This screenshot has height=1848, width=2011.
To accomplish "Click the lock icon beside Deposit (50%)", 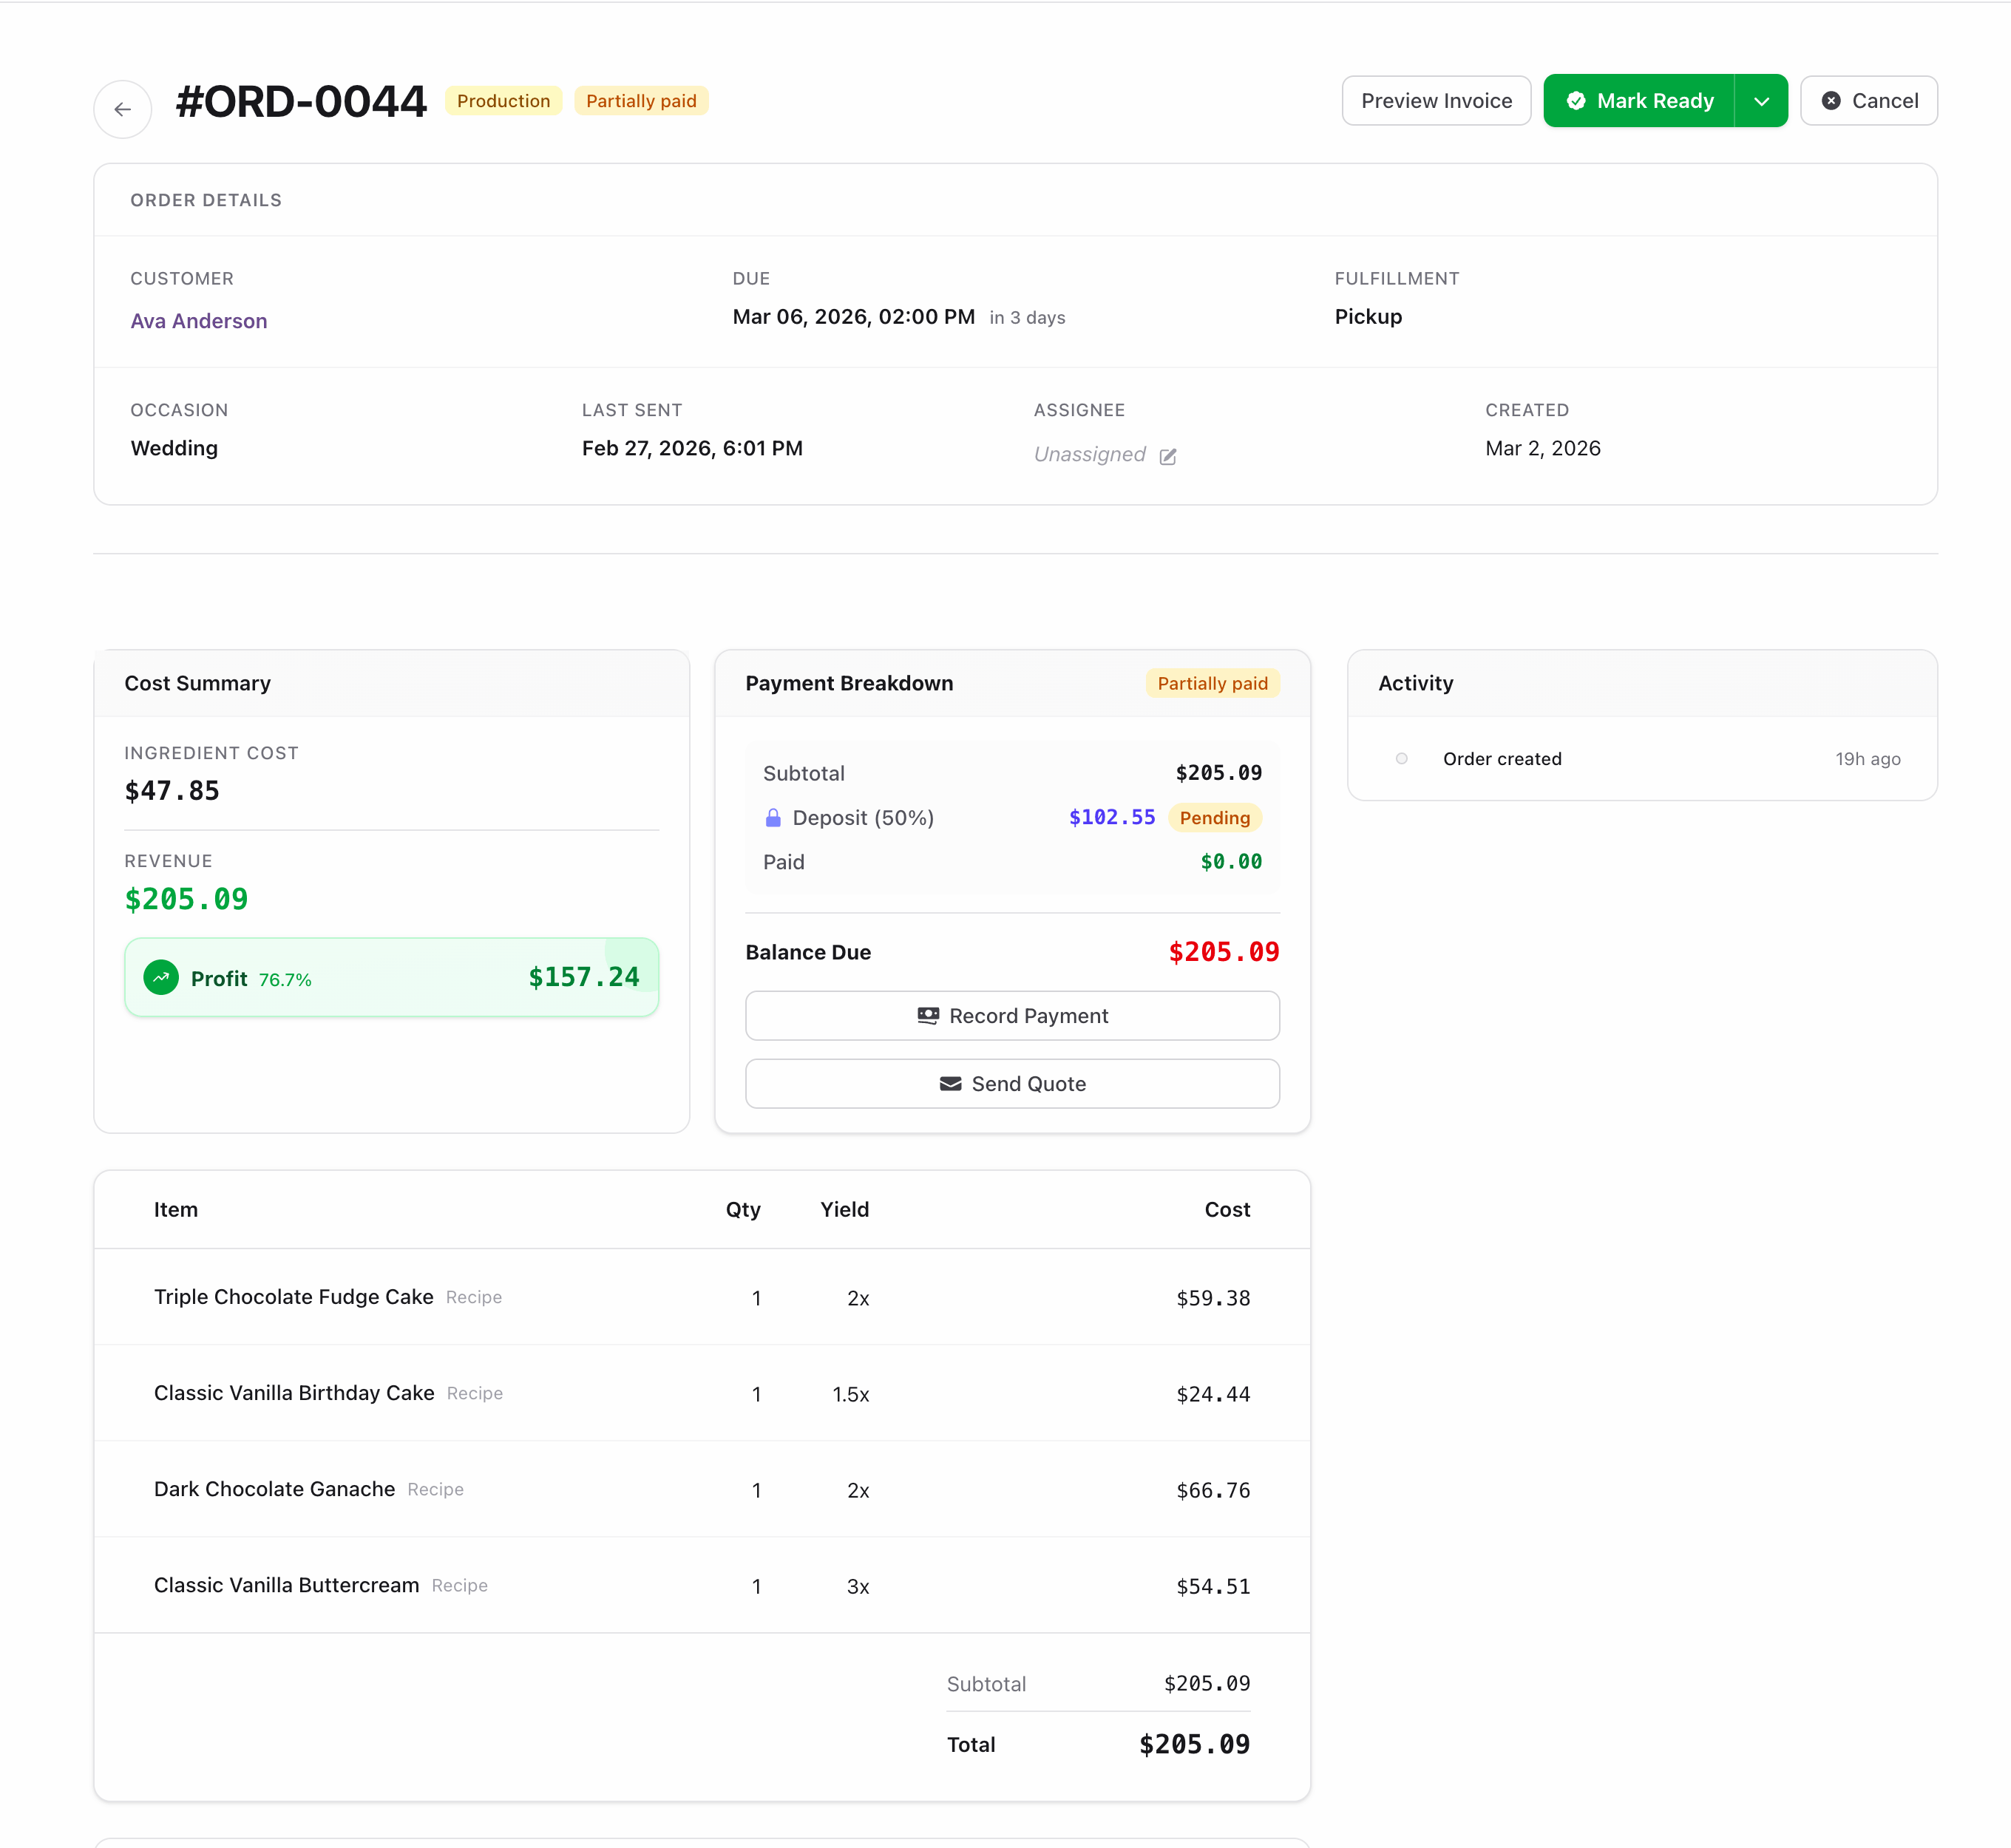I will pyautogui.click(x=773, y=817).
